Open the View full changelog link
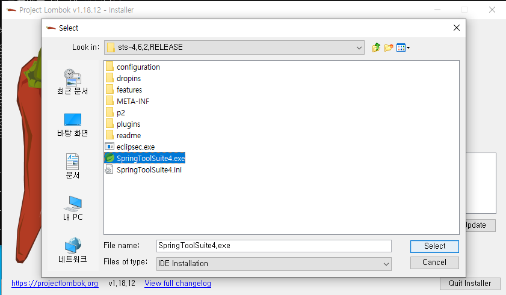Viewport: 506px width, 295px height. 178,284
